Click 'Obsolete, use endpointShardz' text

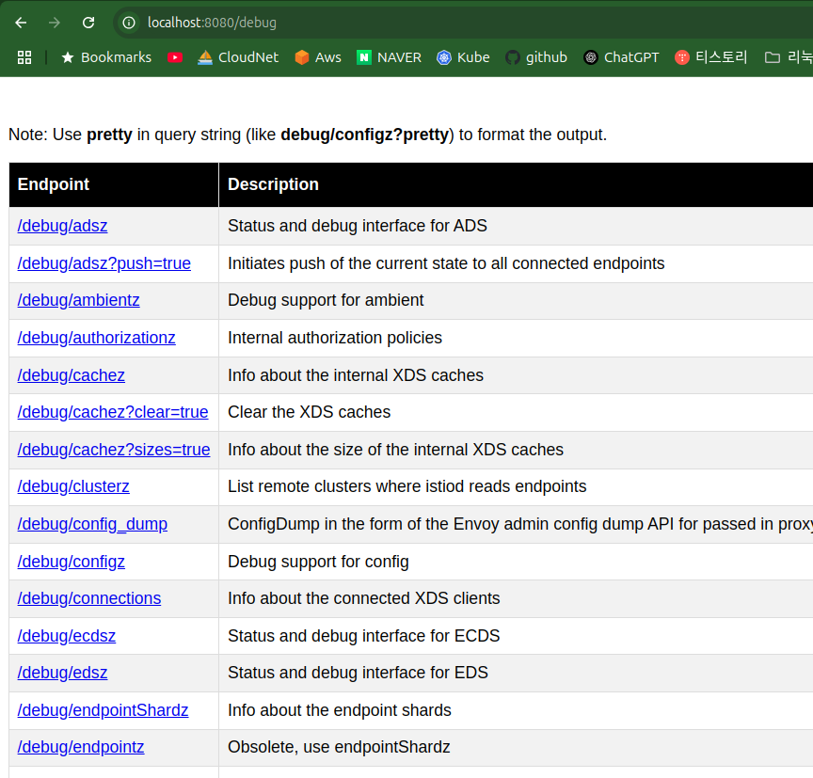(339, 747)
